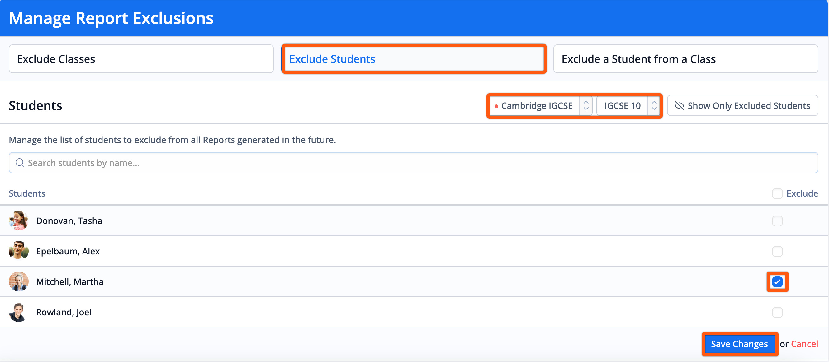Exclude Donovan, Tasha via checkbox
The width and height of the screenshot is (829, 362).
tap(777, 221)
